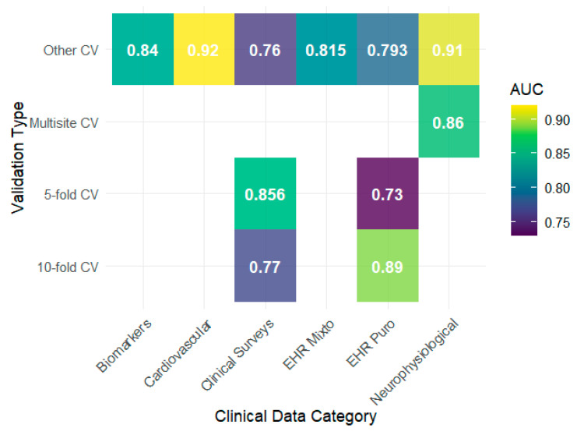Select the 0.77 ten-fold CV cell
The height and width of the screenshot is (435, 577).
click(x=265, y=266)
